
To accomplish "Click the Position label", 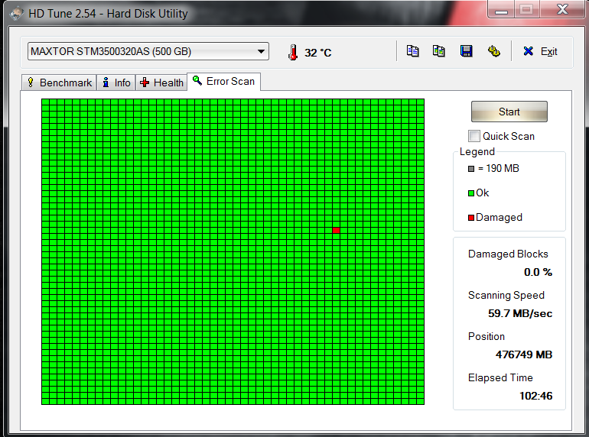I will click(486, 336).
